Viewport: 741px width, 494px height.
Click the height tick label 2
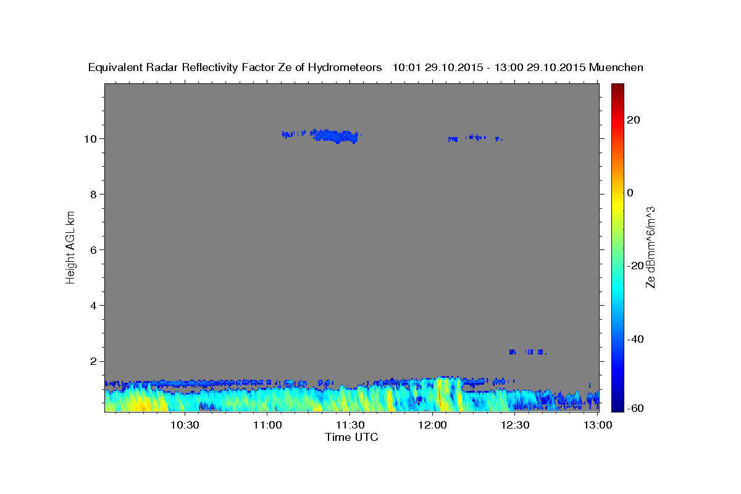[94, 361]
